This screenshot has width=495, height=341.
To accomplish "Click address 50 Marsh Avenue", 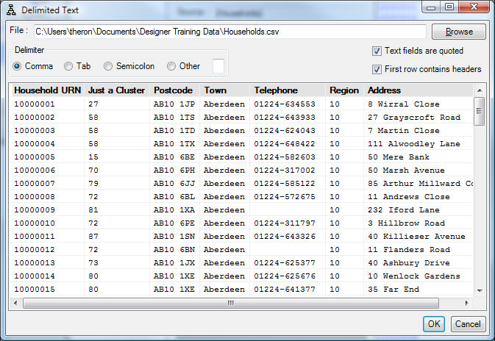I will 406,170.
